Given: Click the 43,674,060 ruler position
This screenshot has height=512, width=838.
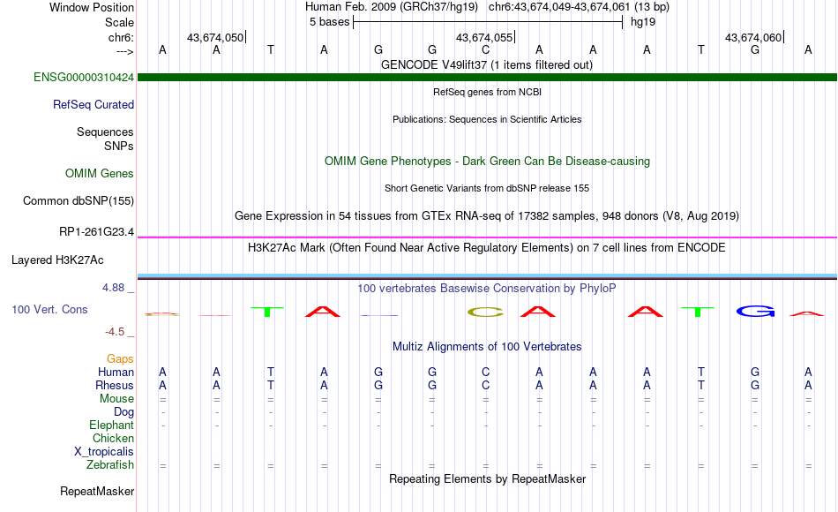Looking at the screenshot, I should [753, 37].
